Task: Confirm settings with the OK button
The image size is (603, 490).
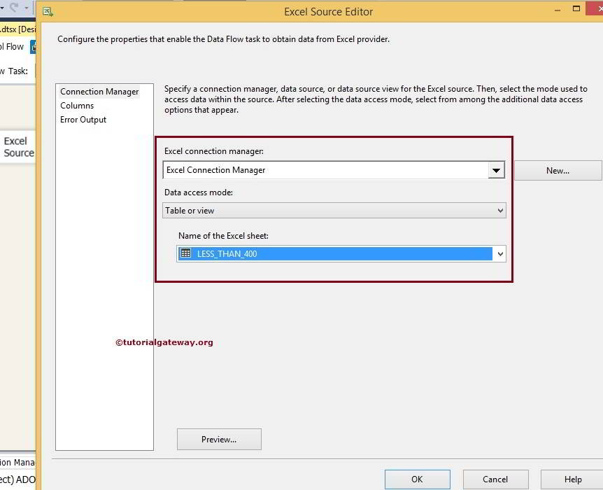Action: [417, 479]
